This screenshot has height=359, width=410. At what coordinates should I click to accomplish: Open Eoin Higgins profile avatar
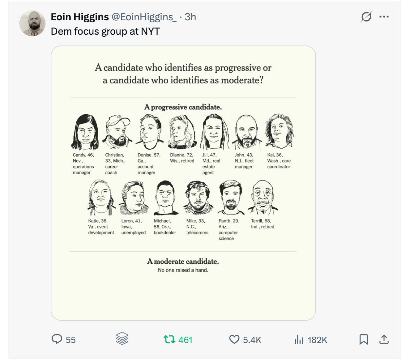tap(32, 23)
